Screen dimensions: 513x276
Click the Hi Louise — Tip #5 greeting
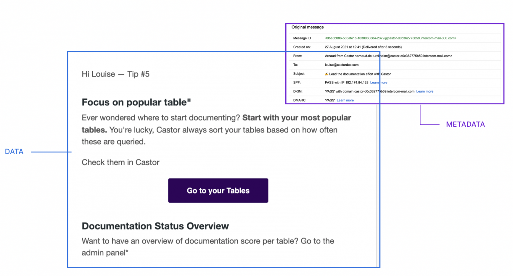click(x=116, y=74)
